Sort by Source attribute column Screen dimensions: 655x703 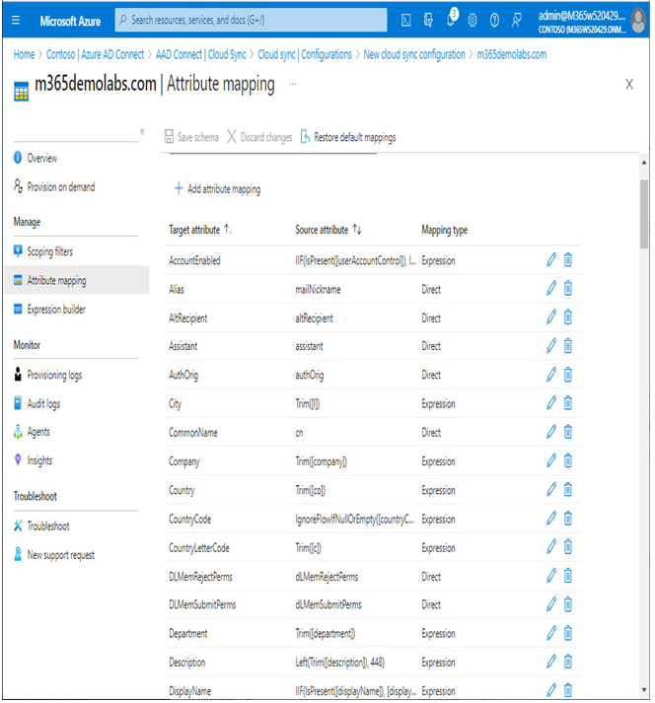[328, 230]
